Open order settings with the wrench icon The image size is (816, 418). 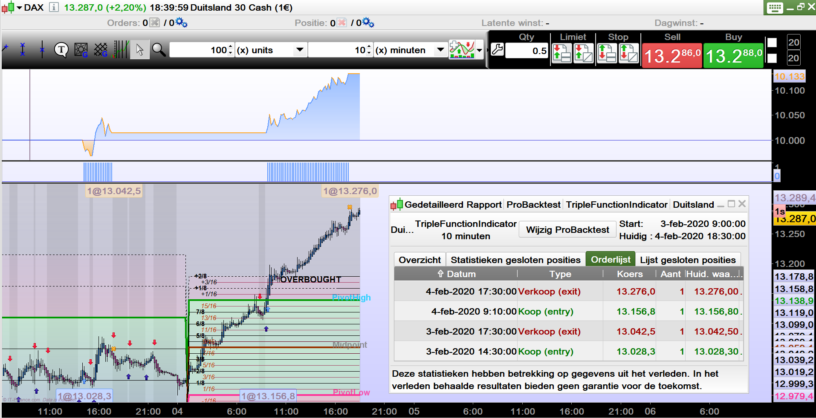point(497,50)
